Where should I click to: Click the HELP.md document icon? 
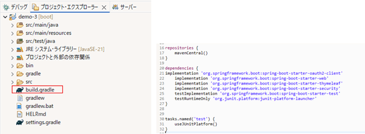click(x=20, y=114)
